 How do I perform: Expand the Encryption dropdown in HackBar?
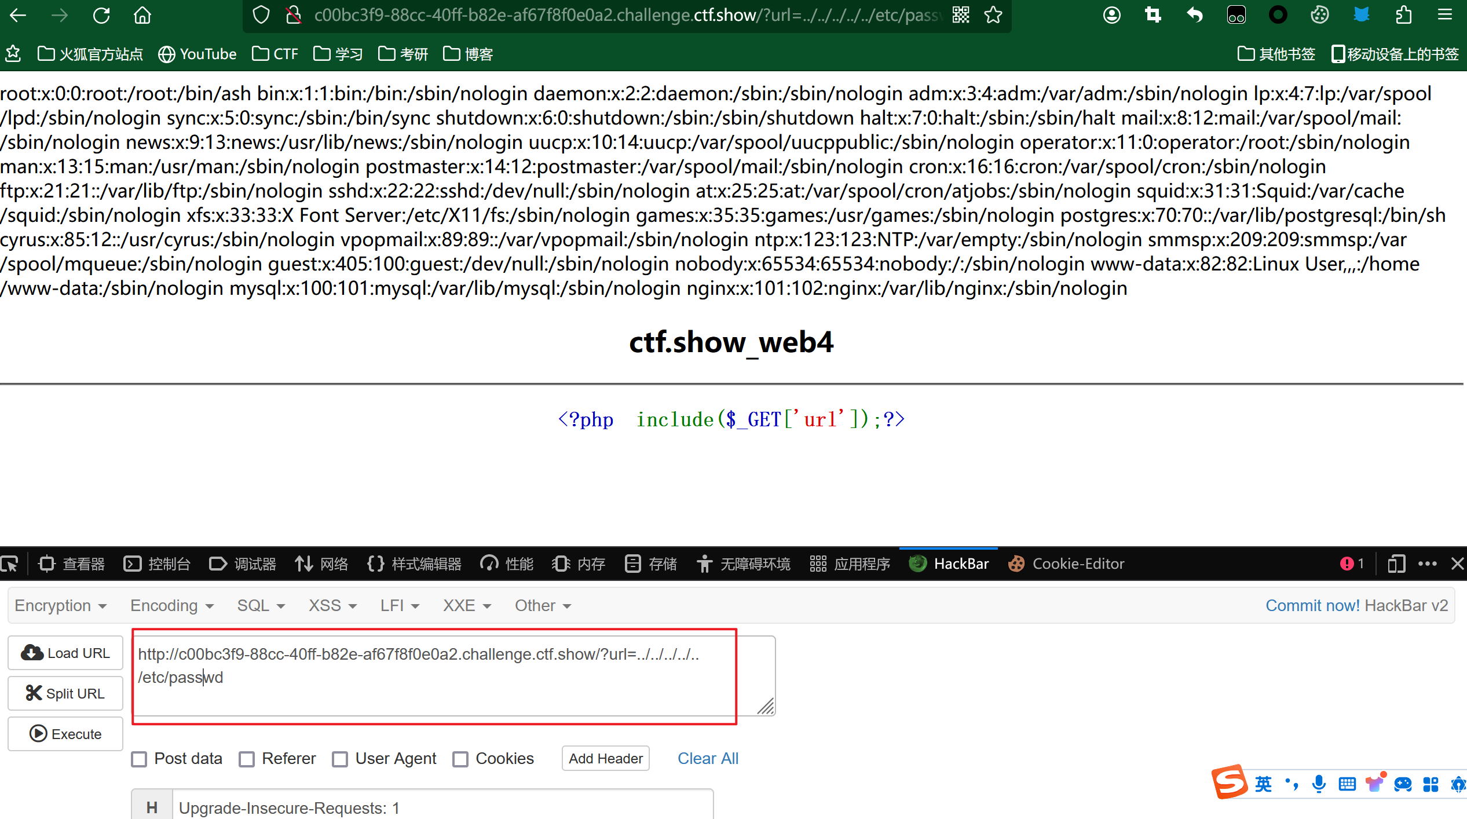(60, 606)
